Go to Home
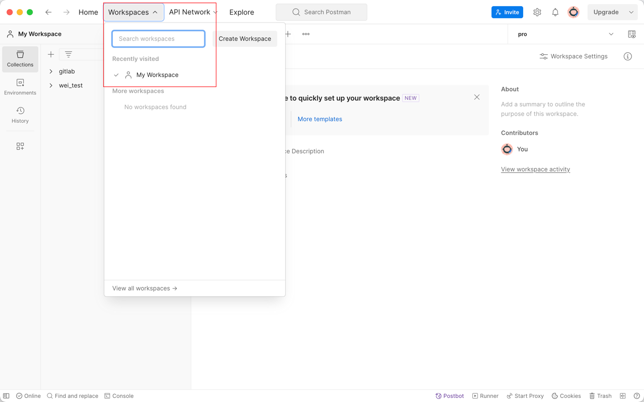This screenshot has width=644, height=402. tap(88, 12)
